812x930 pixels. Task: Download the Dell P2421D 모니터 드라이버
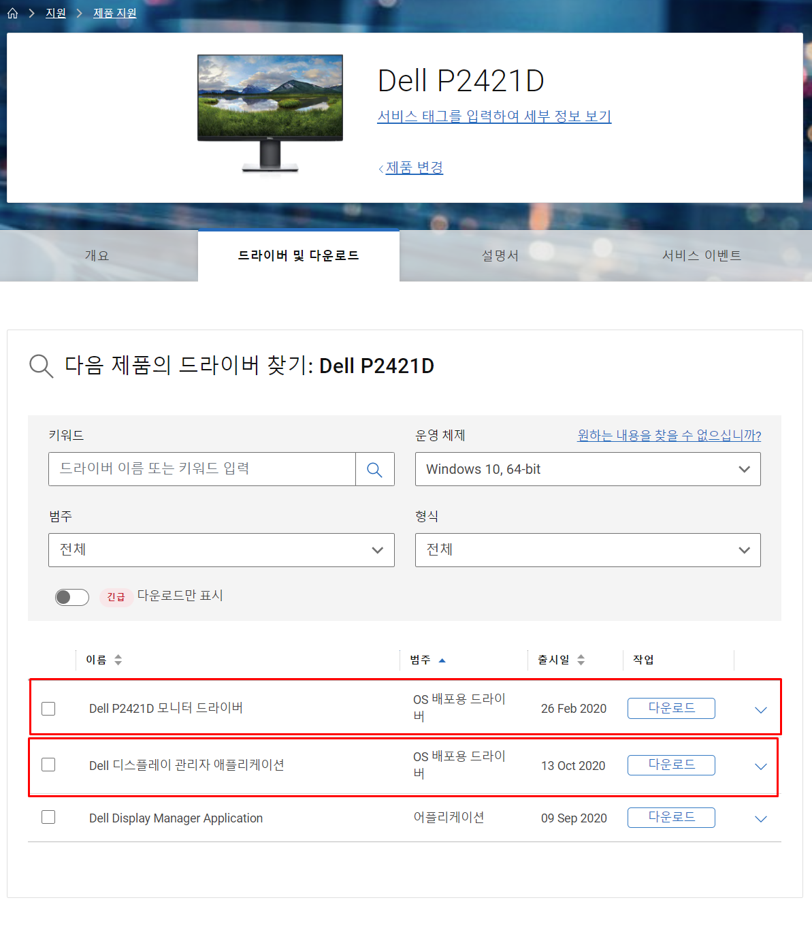click(671, 708)
